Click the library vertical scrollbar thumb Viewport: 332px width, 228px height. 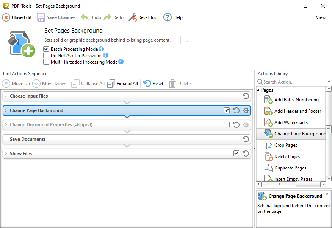(329, 129)
